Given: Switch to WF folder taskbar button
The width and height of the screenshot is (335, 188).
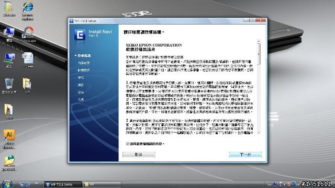Looking at the screenshot, I should click(x=102, y=184).
